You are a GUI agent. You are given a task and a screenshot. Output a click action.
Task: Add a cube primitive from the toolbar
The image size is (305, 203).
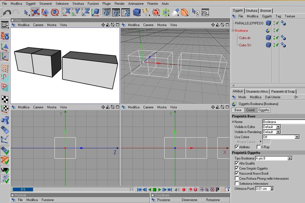point(137,12)
